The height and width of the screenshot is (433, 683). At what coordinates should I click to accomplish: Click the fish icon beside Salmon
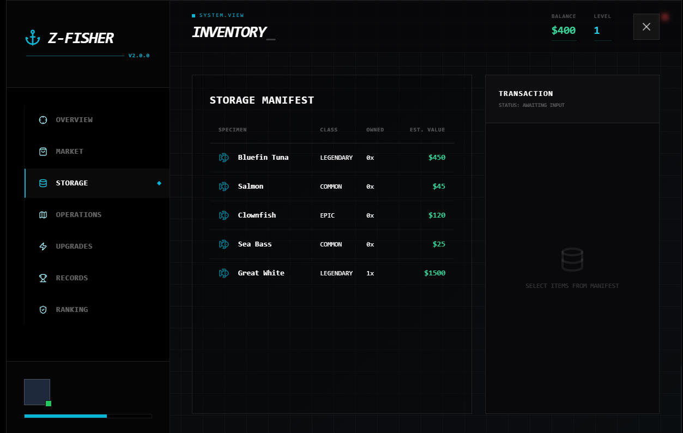(223, 187)
